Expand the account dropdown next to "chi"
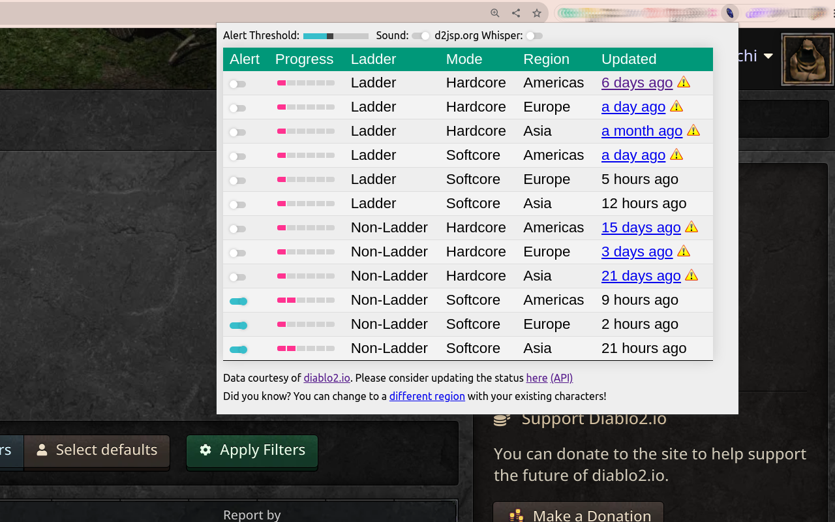This screenshot has height=522, width=835. click(769, 55)
